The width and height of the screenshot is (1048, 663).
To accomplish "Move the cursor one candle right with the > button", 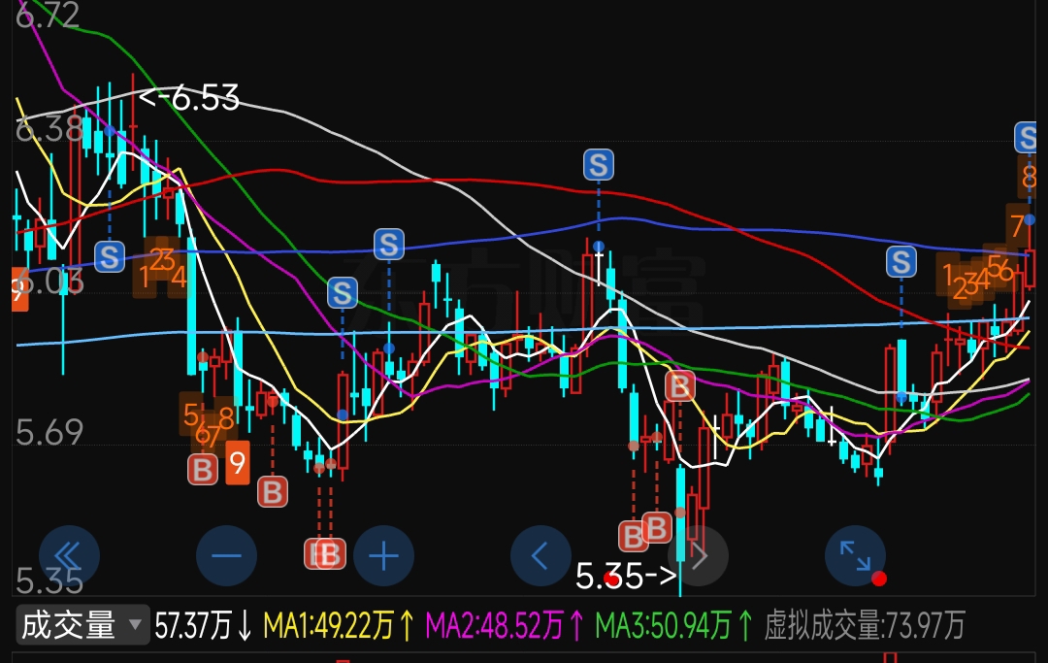I will (x=699, y=556).
